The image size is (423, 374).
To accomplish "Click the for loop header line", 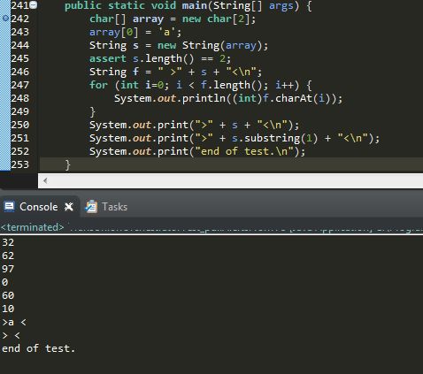I will coord(201,85).
